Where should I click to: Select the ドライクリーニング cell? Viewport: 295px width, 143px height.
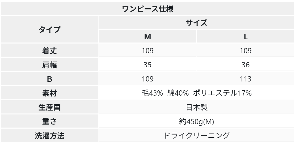tap(196, 136)
